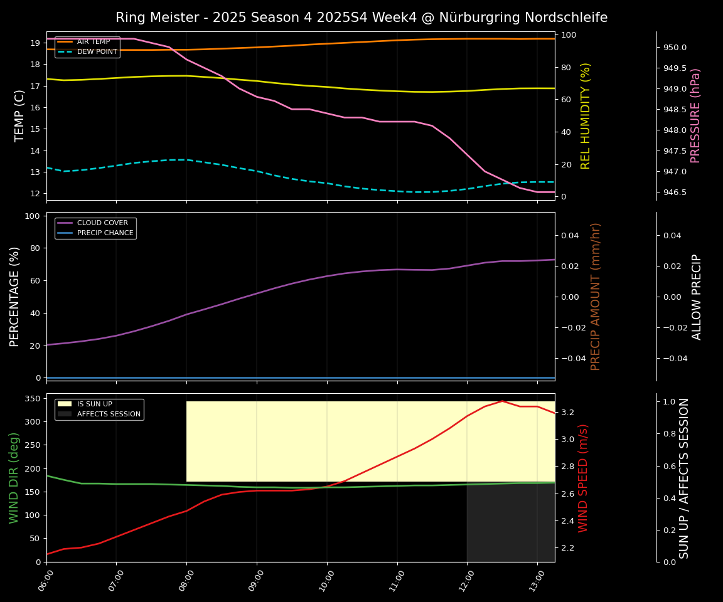Select the PRECIP AMOUNT (mm/hr) axis label

(596, 296)
